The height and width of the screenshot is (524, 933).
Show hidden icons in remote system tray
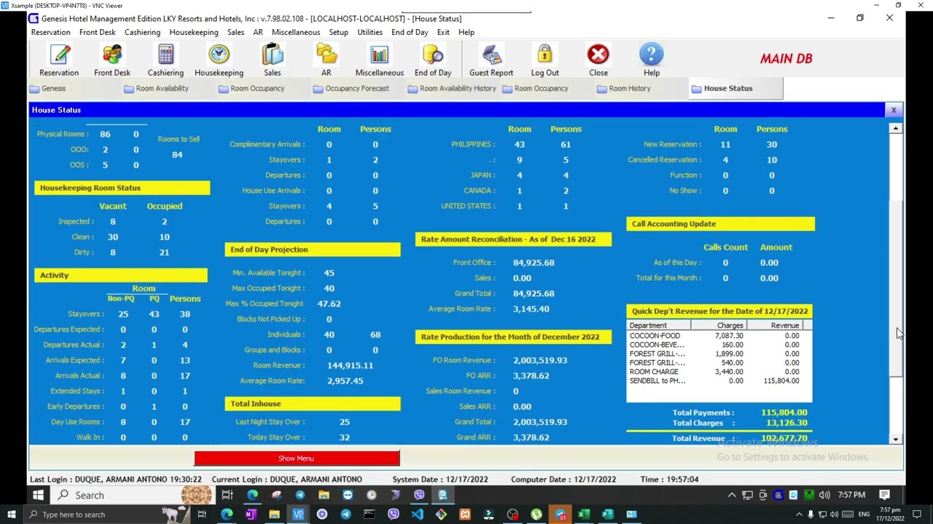point(732,495)
